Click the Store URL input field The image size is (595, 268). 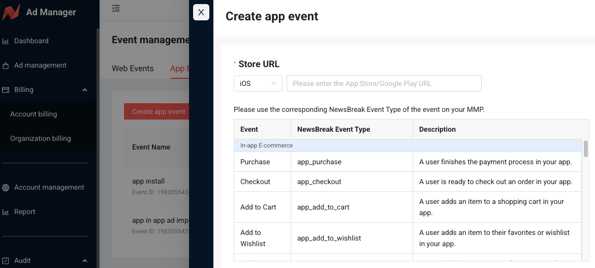click(384, 83)
